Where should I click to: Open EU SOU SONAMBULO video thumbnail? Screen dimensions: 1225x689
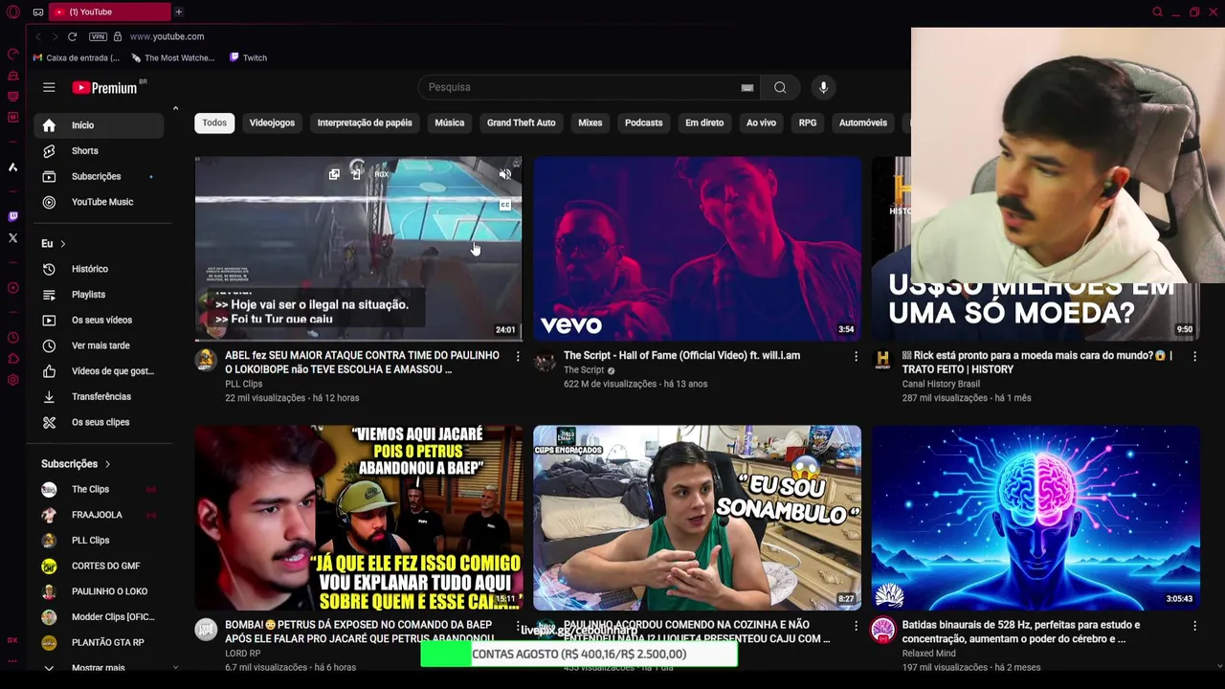pyautogui.click(x=697, y=518)
